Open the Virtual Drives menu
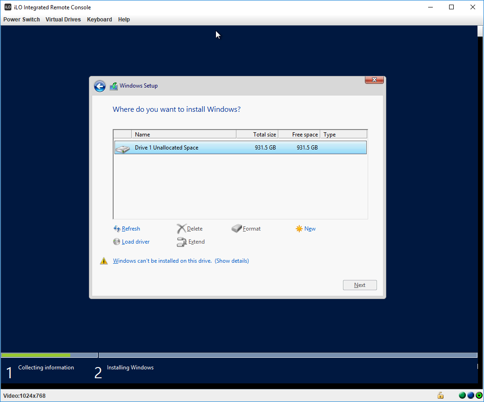Screen dimensions: 484x402 [x=63, y=20]
